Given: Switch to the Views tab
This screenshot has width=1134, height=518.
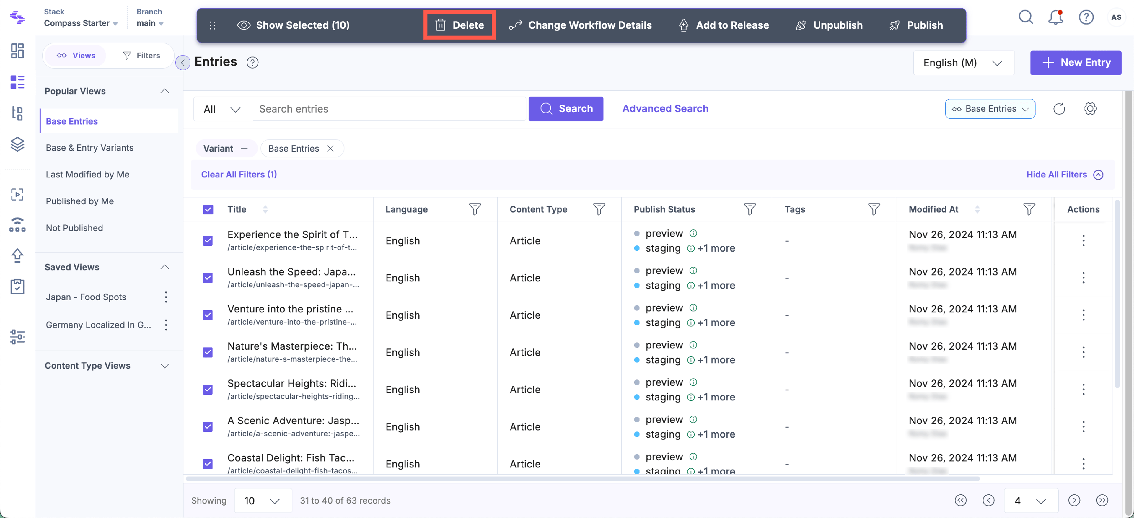Looking at the screenshot, I should click(76, 56).
